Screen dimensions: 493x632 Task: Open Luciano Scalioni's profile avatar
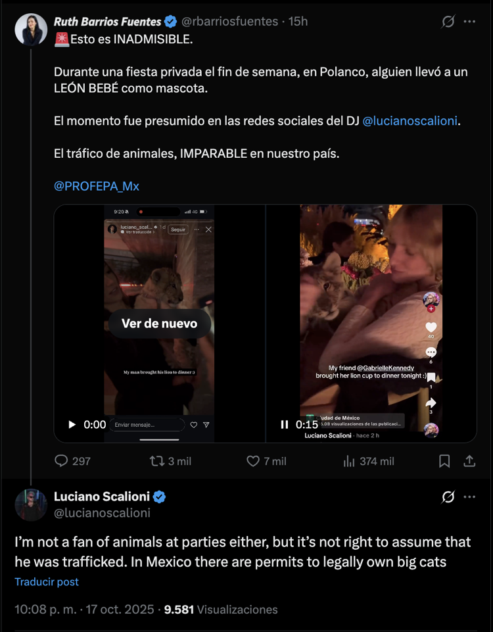coord(31,505)
